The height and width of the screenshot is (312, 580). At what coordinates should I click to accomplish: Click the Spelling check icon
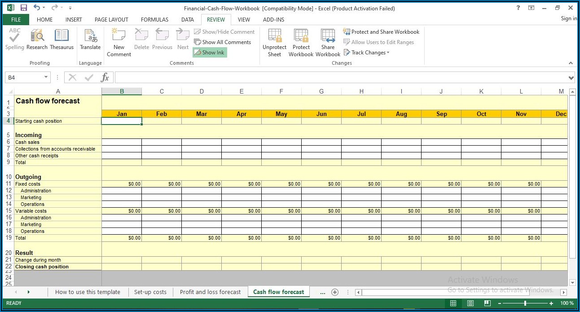click(x=14, y=39)
